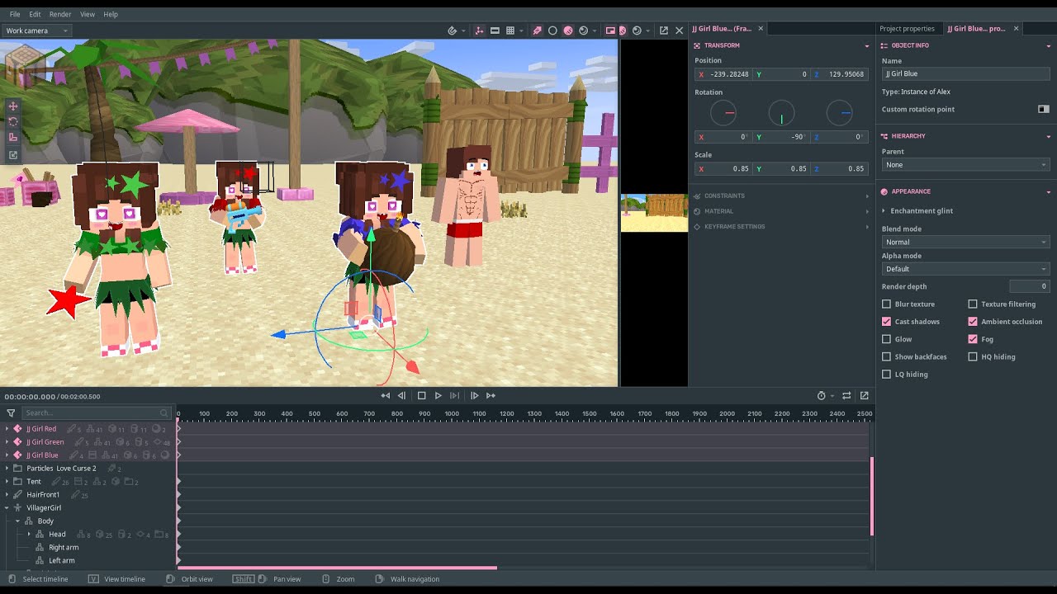Enable the pink shaded render mode icon
The height and width of the screenshot is (594, 1057).
point(568,31)
